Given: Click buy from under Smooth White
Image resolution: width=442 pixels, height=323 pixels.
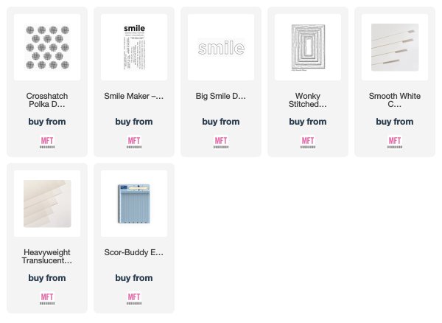Looking at the screenshot, I should pyautogui.click(x=395, y=122).
